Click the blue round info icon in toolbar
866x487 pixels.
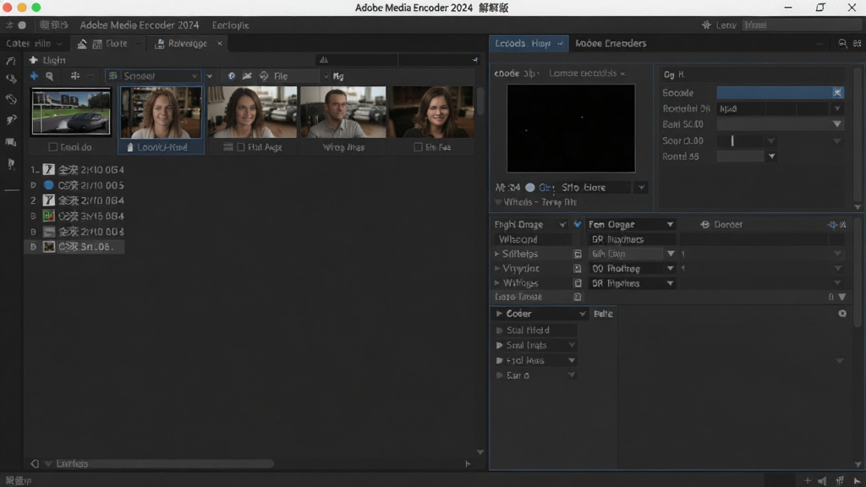pos(231,75)
